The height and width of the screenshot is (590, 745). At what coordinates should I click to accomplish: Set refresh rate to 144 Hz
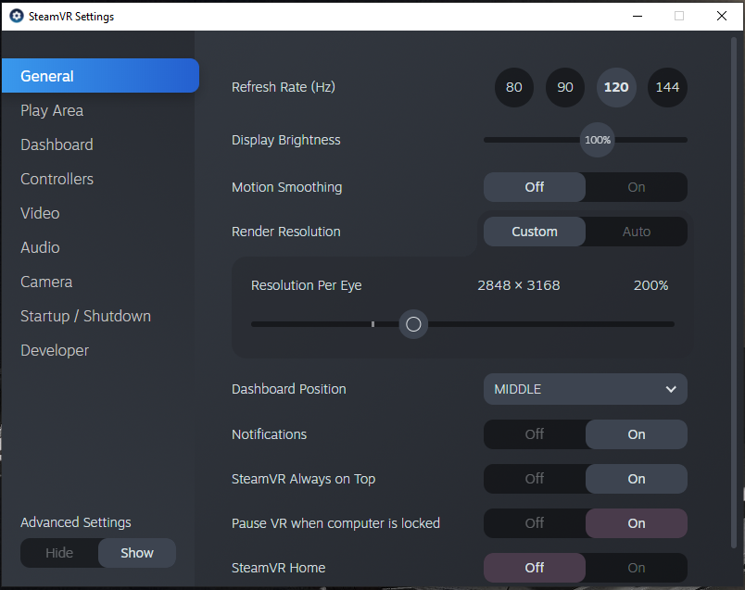(667, 87)
